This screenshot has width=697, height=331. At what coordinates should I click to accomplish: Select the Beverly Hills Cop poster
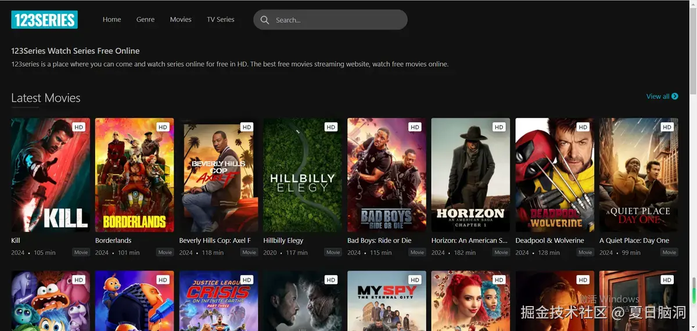click(x=218, y=175)
